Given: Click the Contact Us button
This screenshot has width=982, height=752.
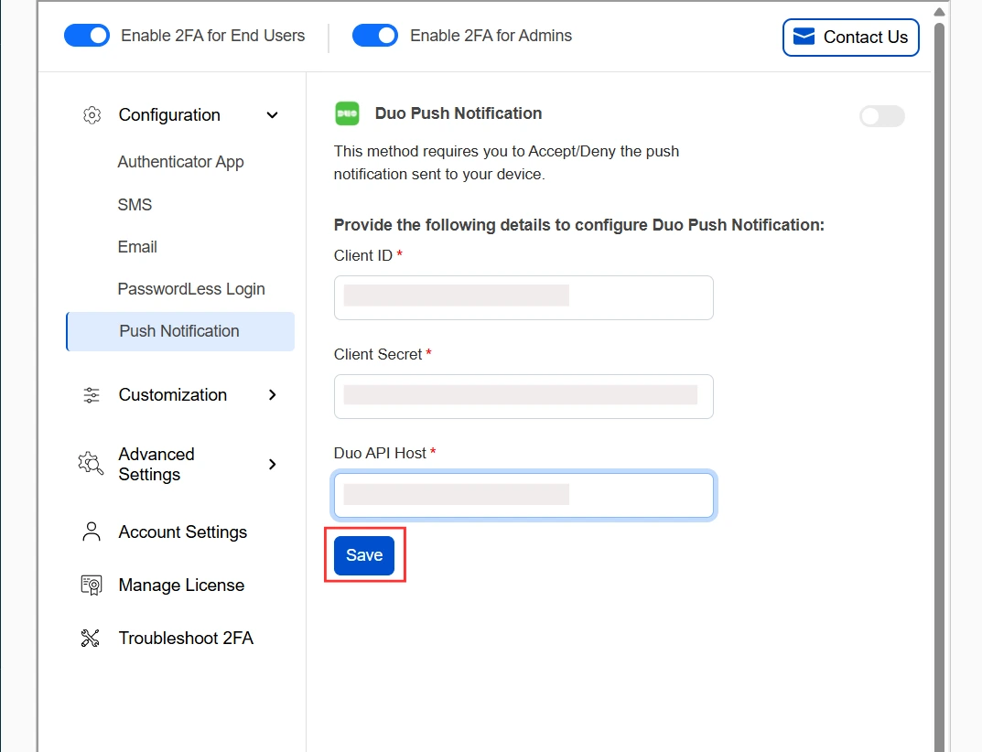Looking at the screenshot, I should (850, 38).
